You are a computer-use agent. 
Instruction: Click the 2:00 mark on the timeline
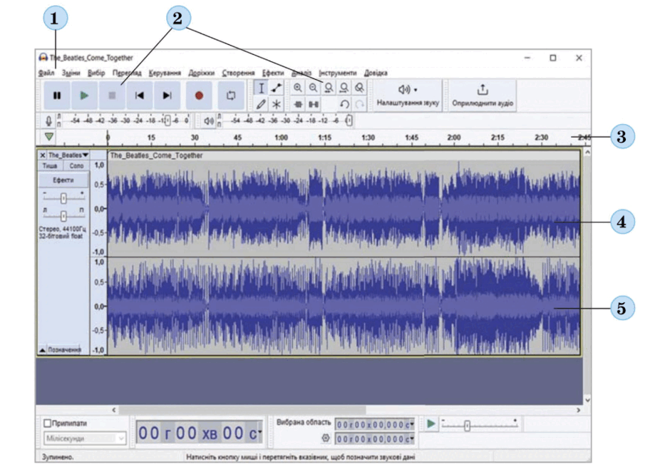[454, 138]
